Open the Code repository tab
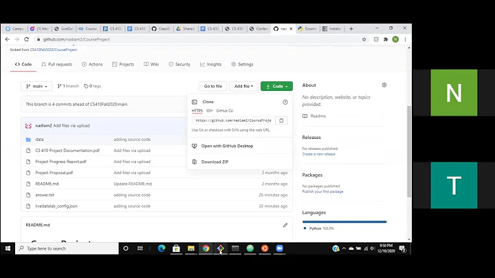The width and height of the screenshot is (495, 278). click(x=23, y=65)
